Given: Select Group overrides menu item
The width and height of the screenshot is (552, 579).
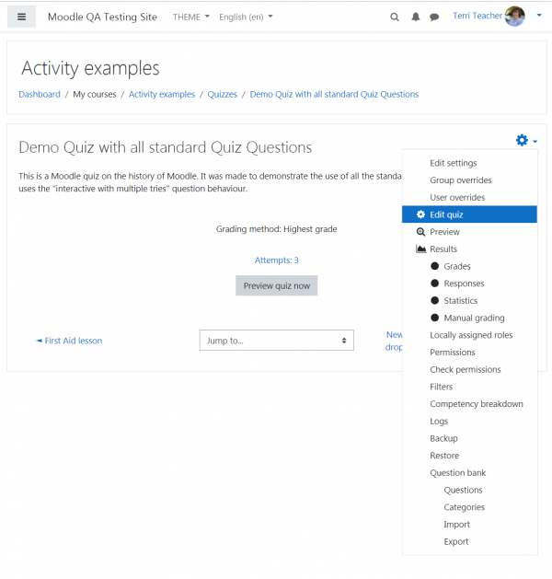Looking at the screenshot, I should tap(461, 180).
